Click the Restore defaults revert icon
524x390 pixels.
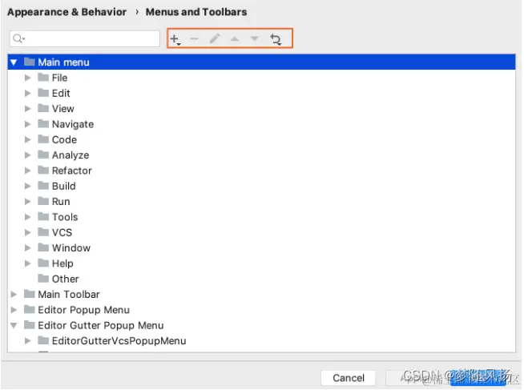tap(276, 39)
